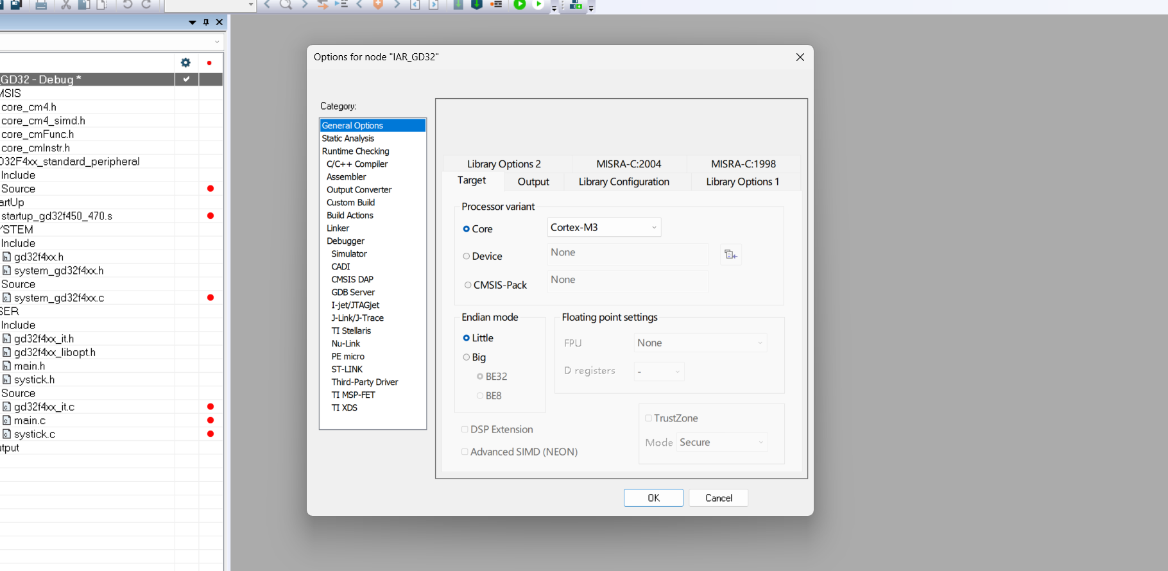Open the FPU dropdown
The width and height of the screenshot is (1168, 571).
click(700, 343)
